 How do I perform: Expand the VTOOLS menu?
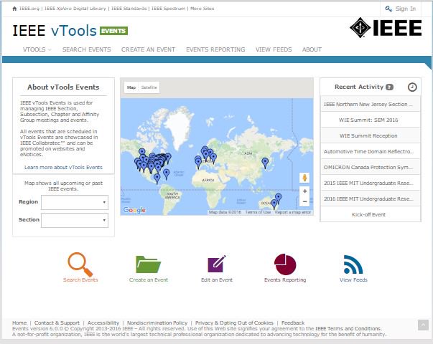[37, 49]
